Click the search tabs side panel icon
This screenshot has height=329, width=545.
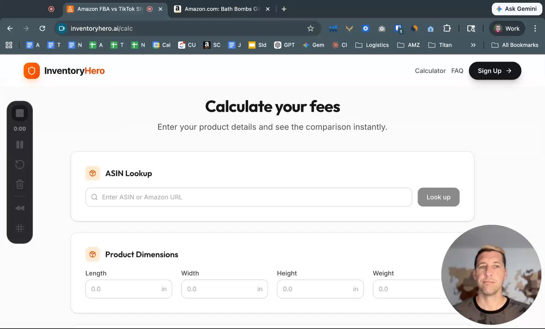[471, 28]
